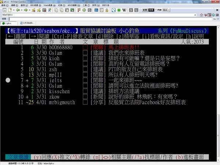Click the paste clipboard toolbar icon

point(67,10)
